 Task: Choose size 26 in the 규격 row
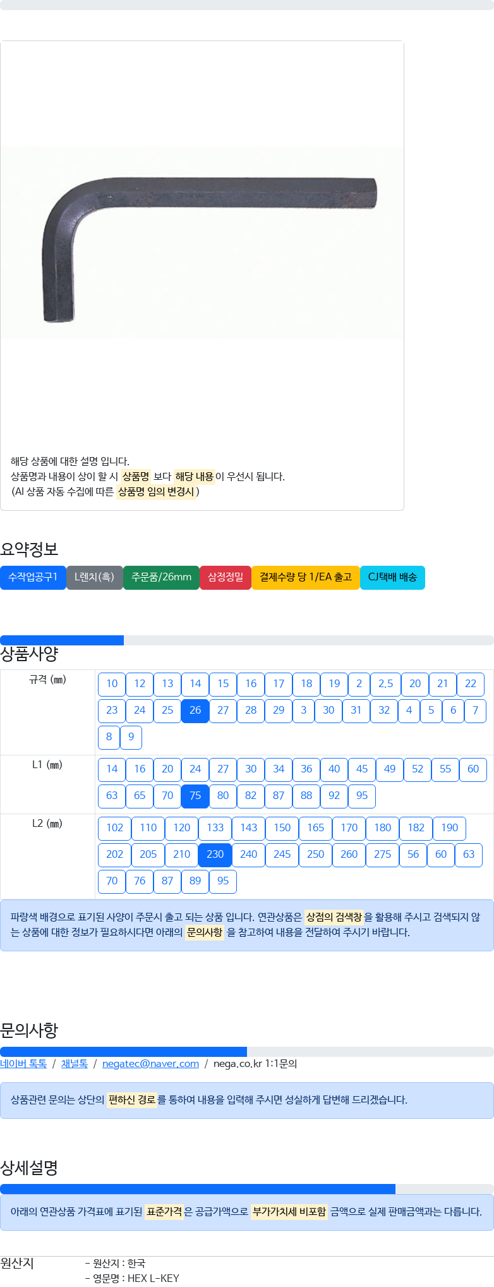tap(195, 711)
